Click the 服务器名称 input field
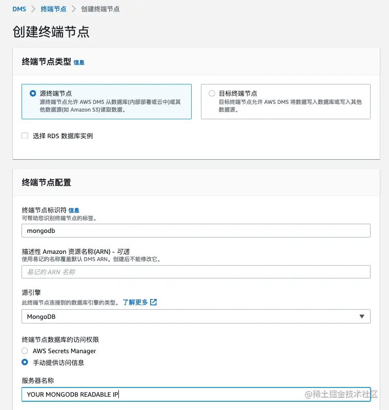 click(x=196, y=394)
